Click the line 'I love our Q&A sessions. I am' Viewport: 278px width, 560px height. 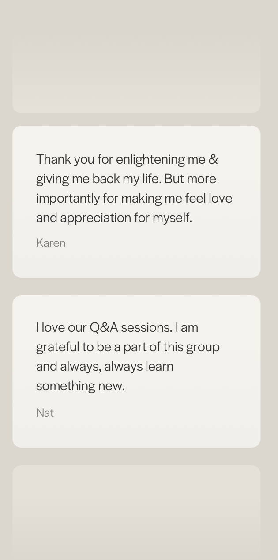117,327
